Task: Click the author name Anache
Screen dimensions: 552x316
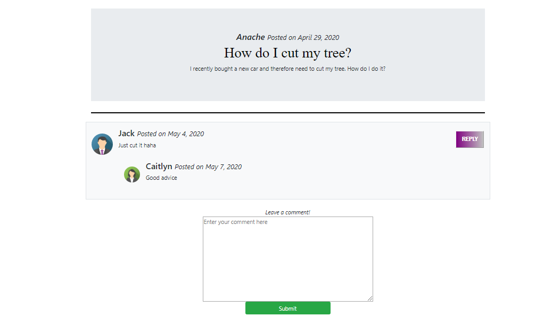Action: point(250,37)
